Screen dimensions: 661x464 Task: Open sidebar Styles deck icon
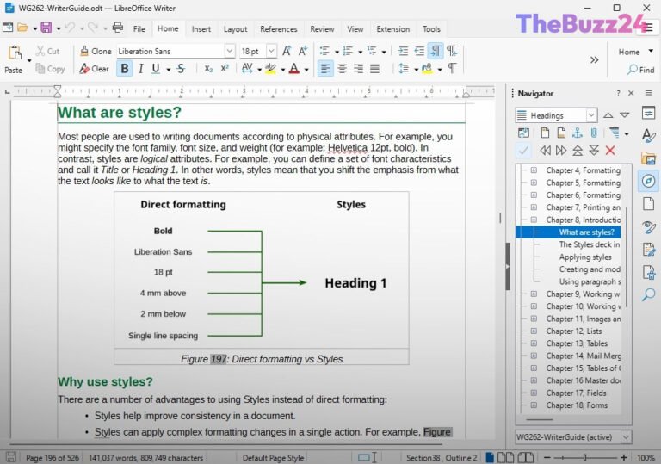[648, 135]
